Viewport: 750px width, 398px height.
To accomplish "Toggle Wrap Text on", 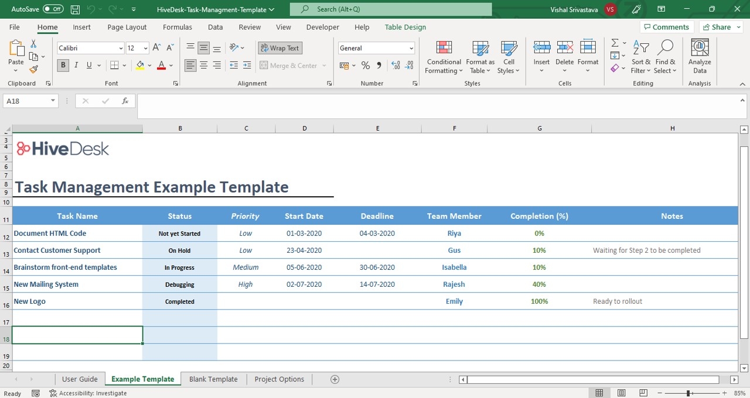I will click(x=279, y=47).
